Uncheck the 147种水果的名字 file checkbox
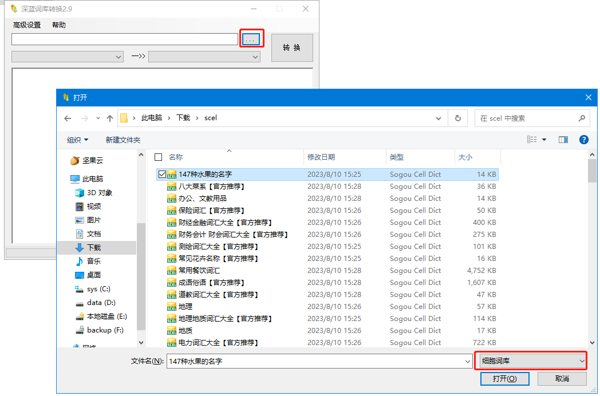This screenshot has width=600, height=396. tap(163, 174)
